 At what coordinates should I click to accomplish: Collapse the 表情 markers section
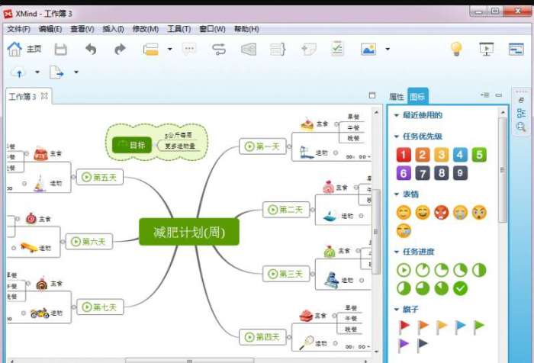[397, 194]
